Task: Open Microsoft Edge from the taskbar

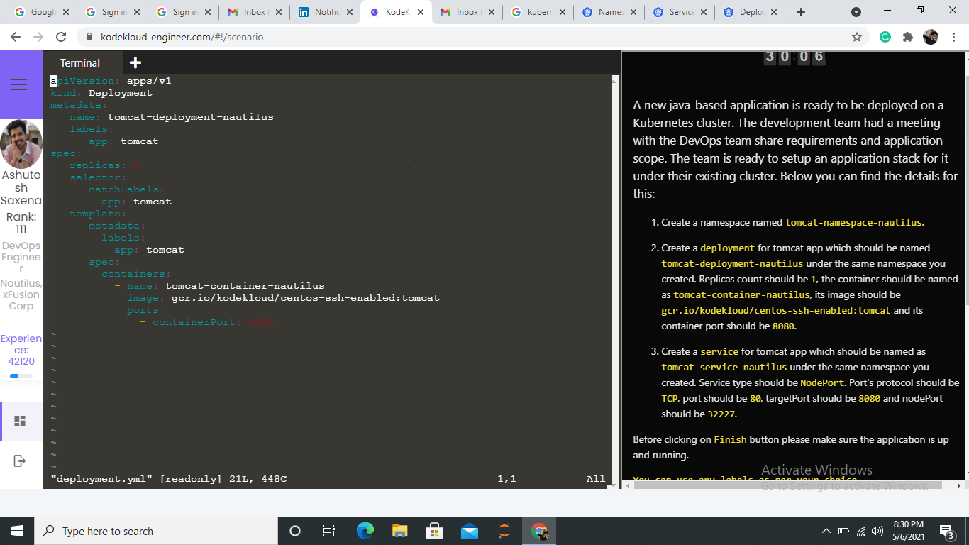Action: [365, 531]
